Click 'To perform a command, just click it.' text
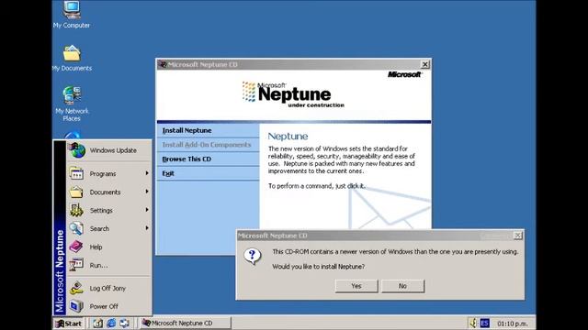Image resolution: width=588 pixels, height=330 pixels. click(x=316, y=186)
